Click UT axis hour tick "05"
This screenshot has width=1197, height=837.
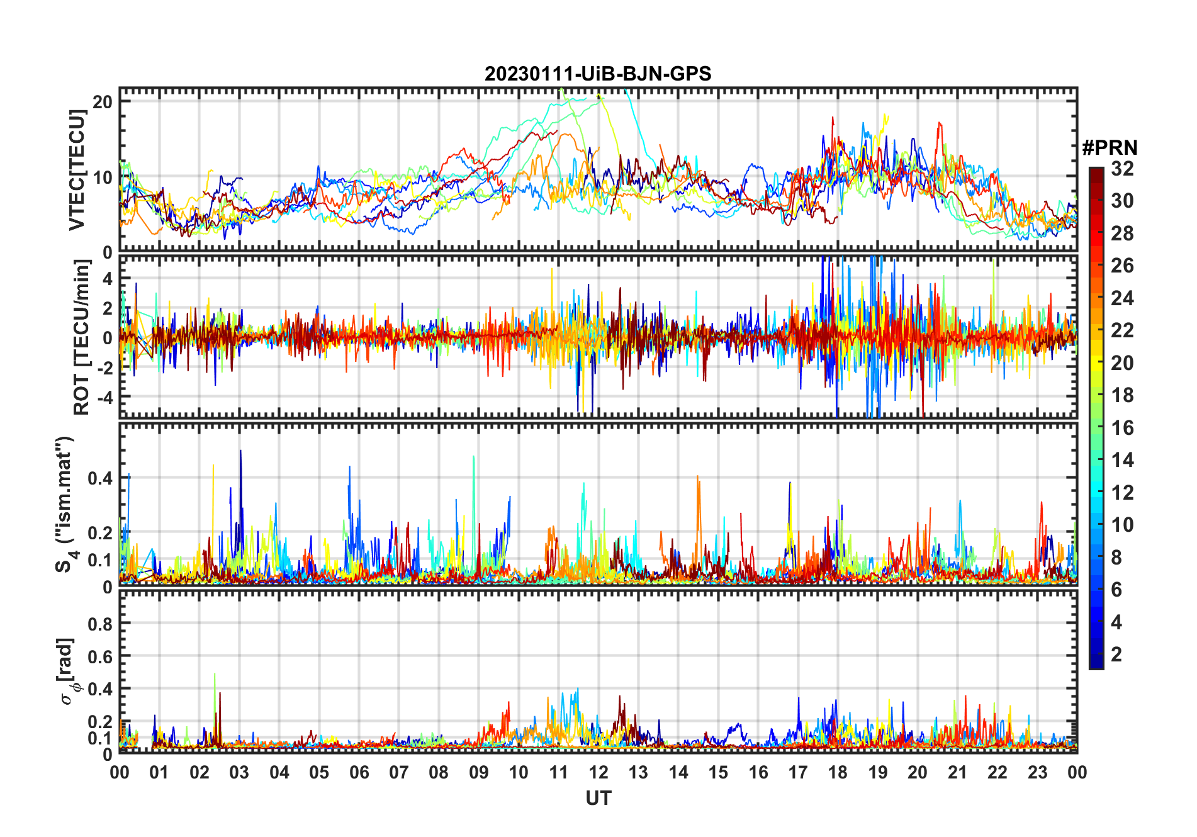pyautogui.click(x=319, y=772)
